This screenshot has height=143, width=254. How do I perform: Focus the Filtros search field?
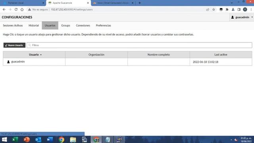(x=139, y=45)
